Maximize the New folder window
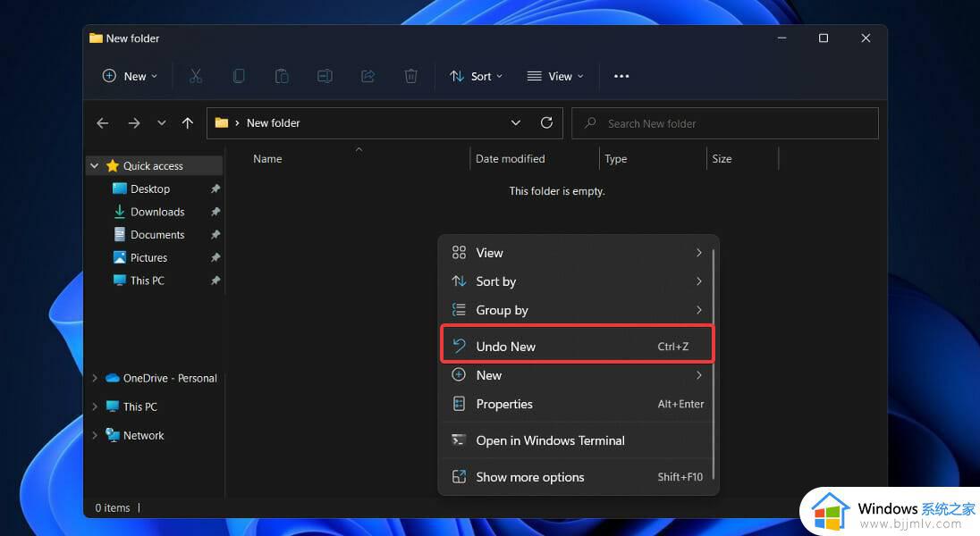980x536 pixels. (824, 38)
